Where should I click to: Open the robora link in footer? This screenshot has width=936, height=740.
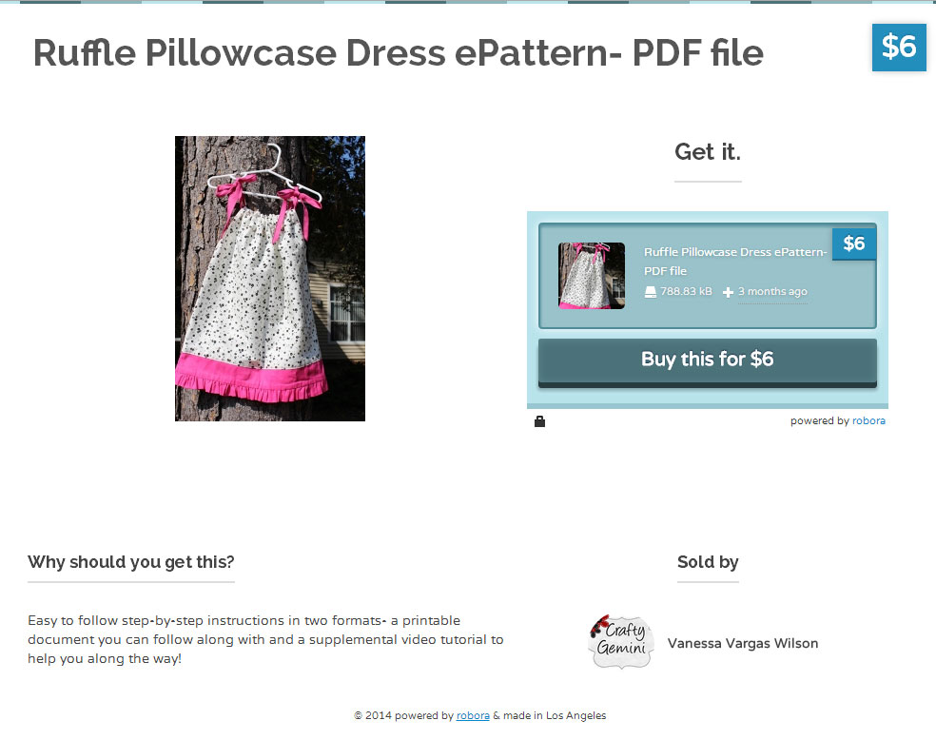[473, 715]
